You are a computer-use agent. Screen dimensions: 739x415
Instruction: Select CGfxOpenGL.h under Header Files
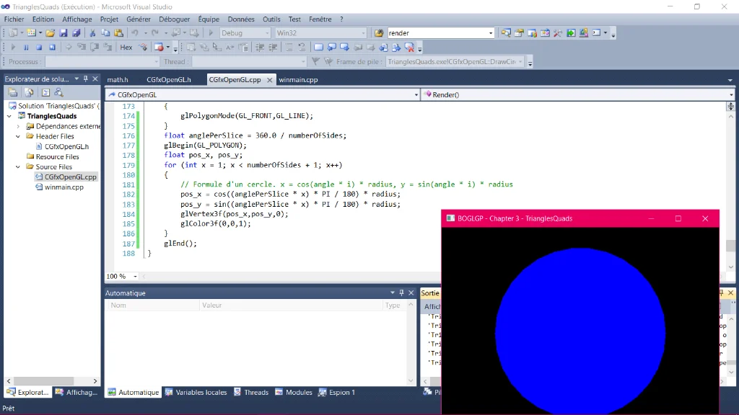(x=66, y=146)
